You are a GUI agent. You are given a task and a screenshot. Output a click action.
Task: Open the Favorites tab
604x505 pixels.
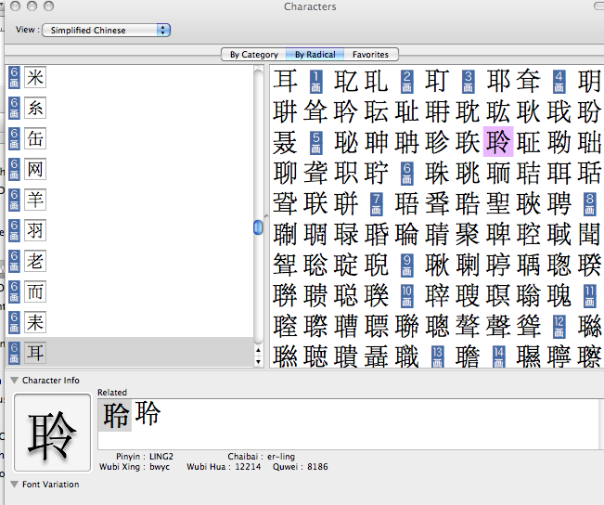(x=370, y=55)
